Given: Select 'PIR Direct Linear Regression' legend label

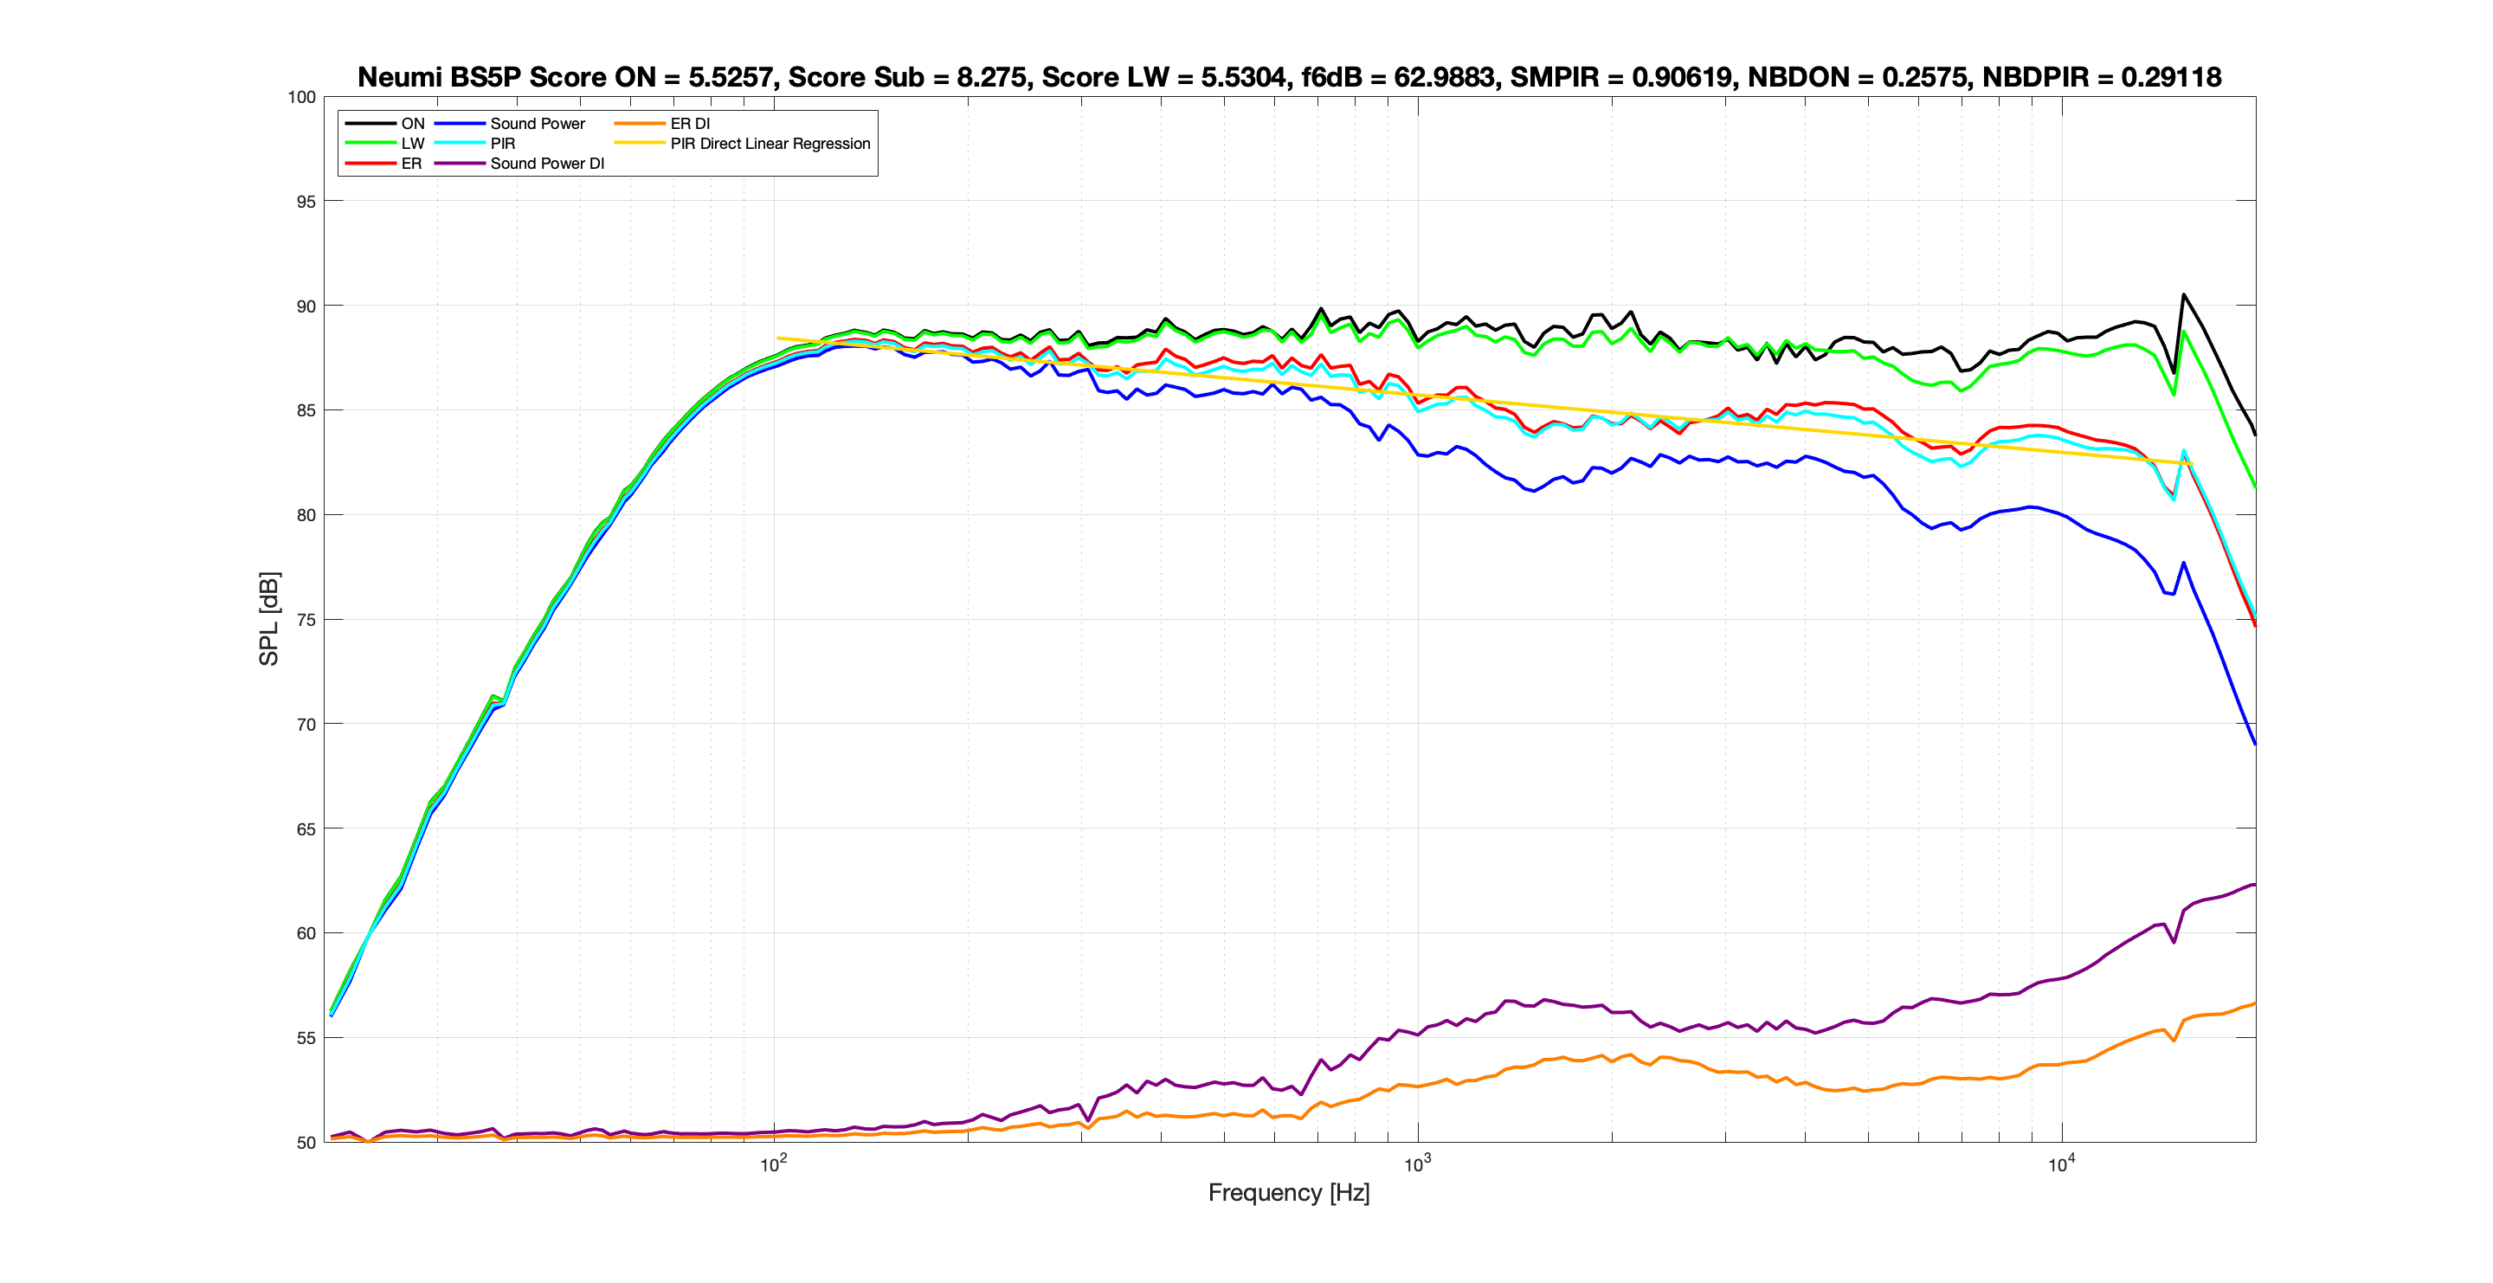Looking at the screenshot, I should coord(770,143).
